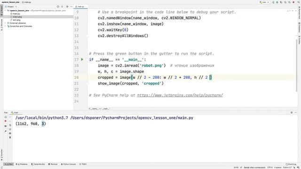This screenshot has height=169, width=301.
Task: Expand External Libraries node
Action: [5, 23]
